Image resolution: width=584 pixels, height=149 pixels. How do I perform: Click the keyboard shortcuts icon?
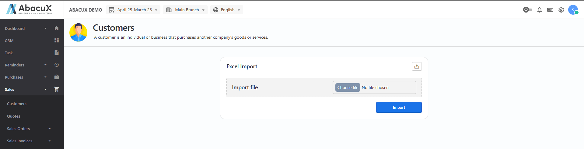click(x=550, y=10)
